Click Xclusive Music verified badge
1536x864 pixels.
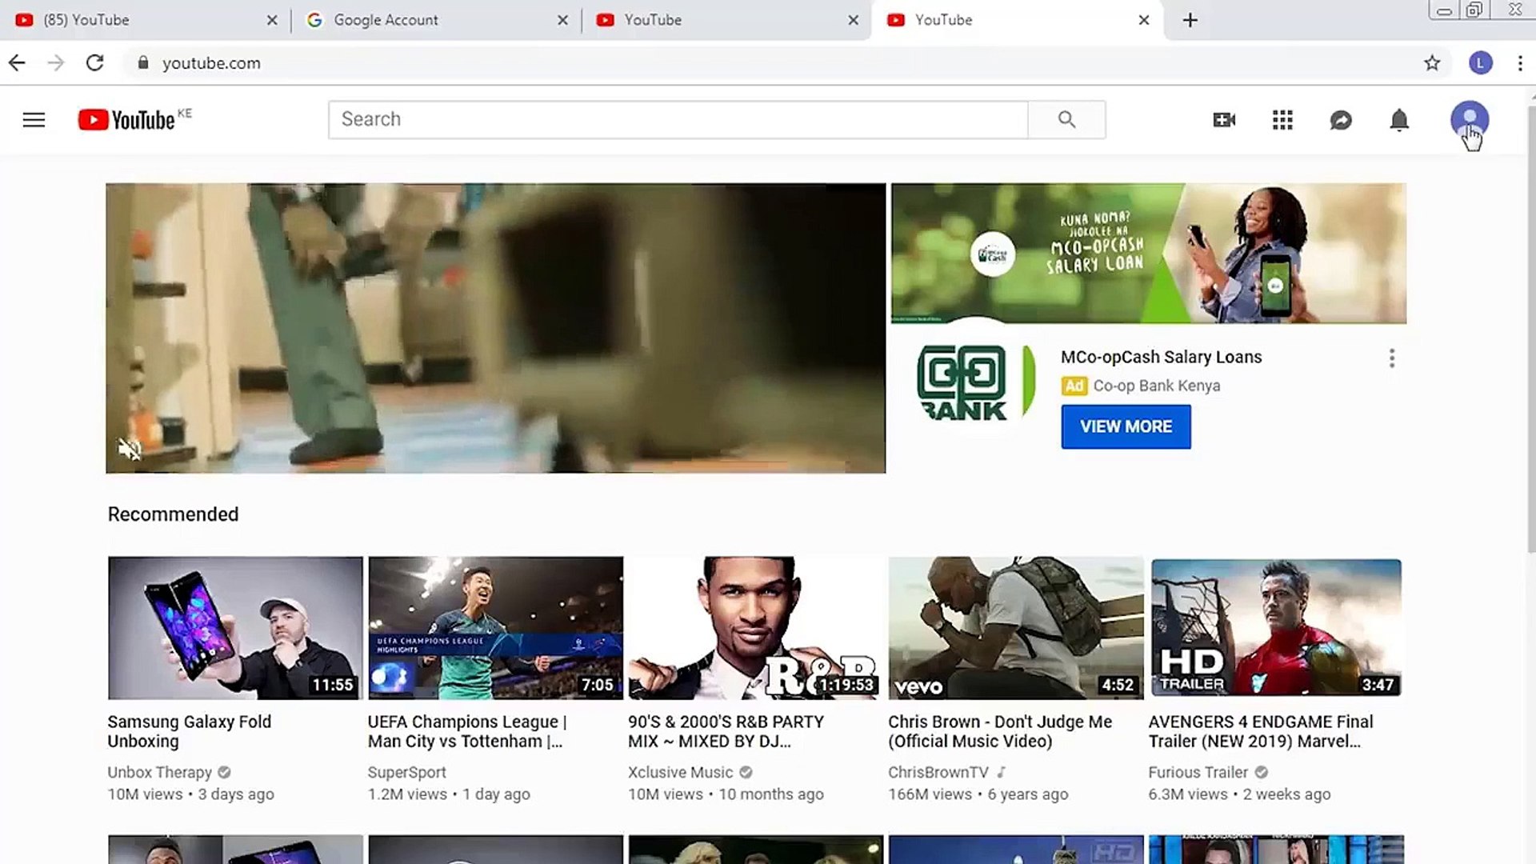pos(745,772)
